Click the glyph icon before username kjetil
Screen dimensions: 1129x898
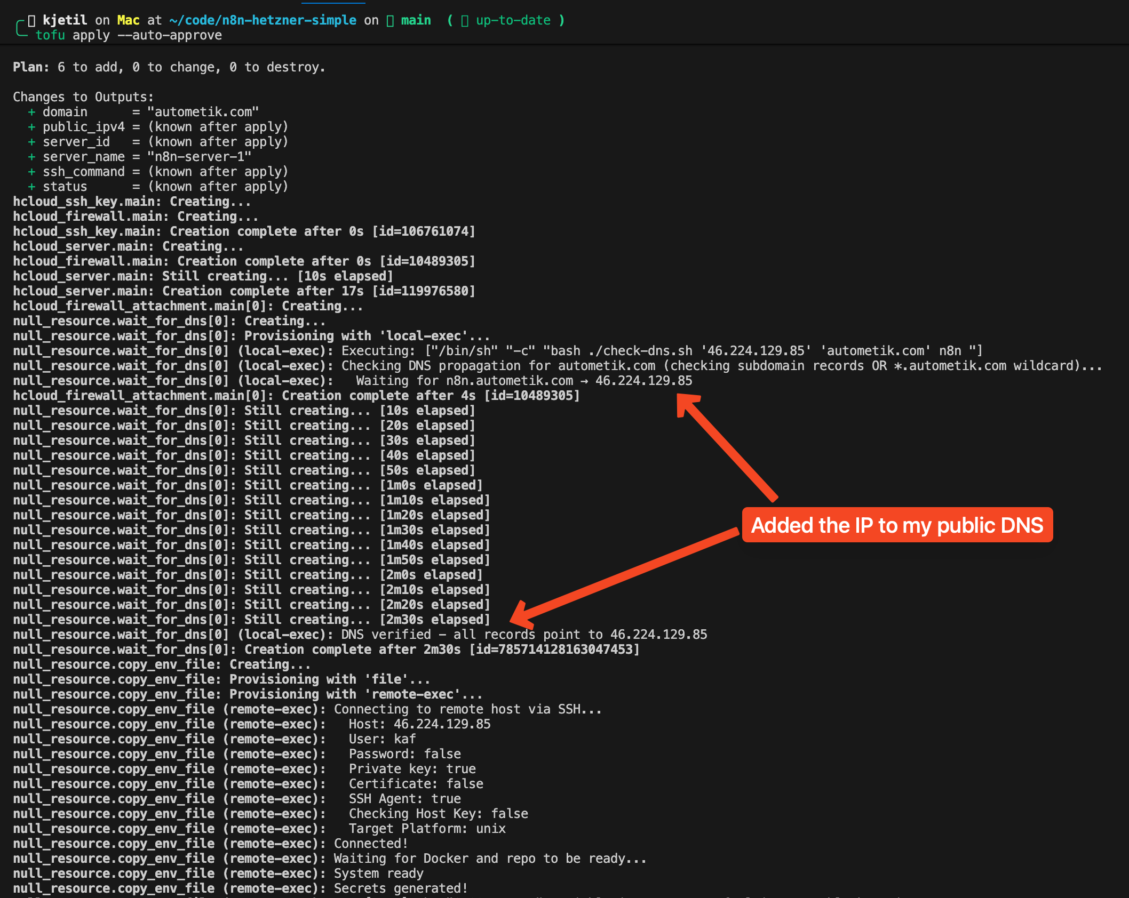pos(32,20)
